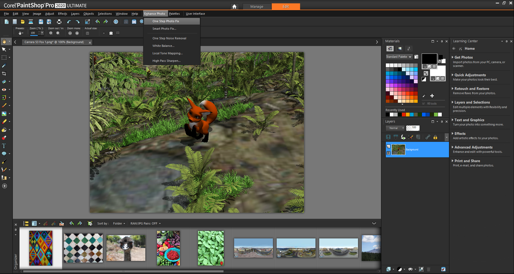
Task: Click the Redo arrow in the toolbar
Action: pos(77,22)
